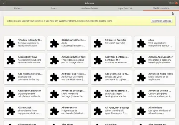The image size is (179, 125).
Task: Click puzzle icon next to 1C Search Provider
Action: click(x=98, y=43)
